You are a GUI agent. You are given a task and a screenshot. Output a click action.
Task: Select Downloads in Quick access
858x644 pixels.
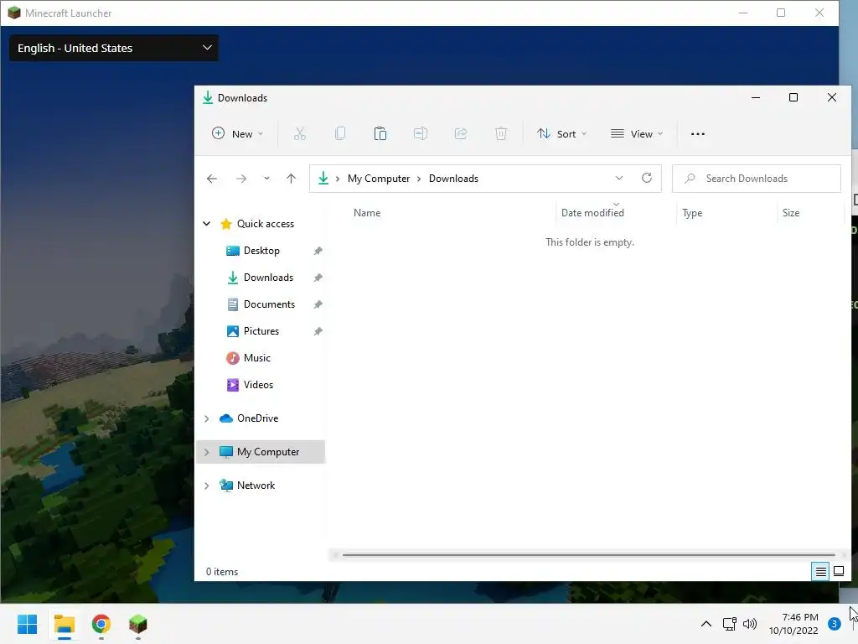[x=268, y=277]
